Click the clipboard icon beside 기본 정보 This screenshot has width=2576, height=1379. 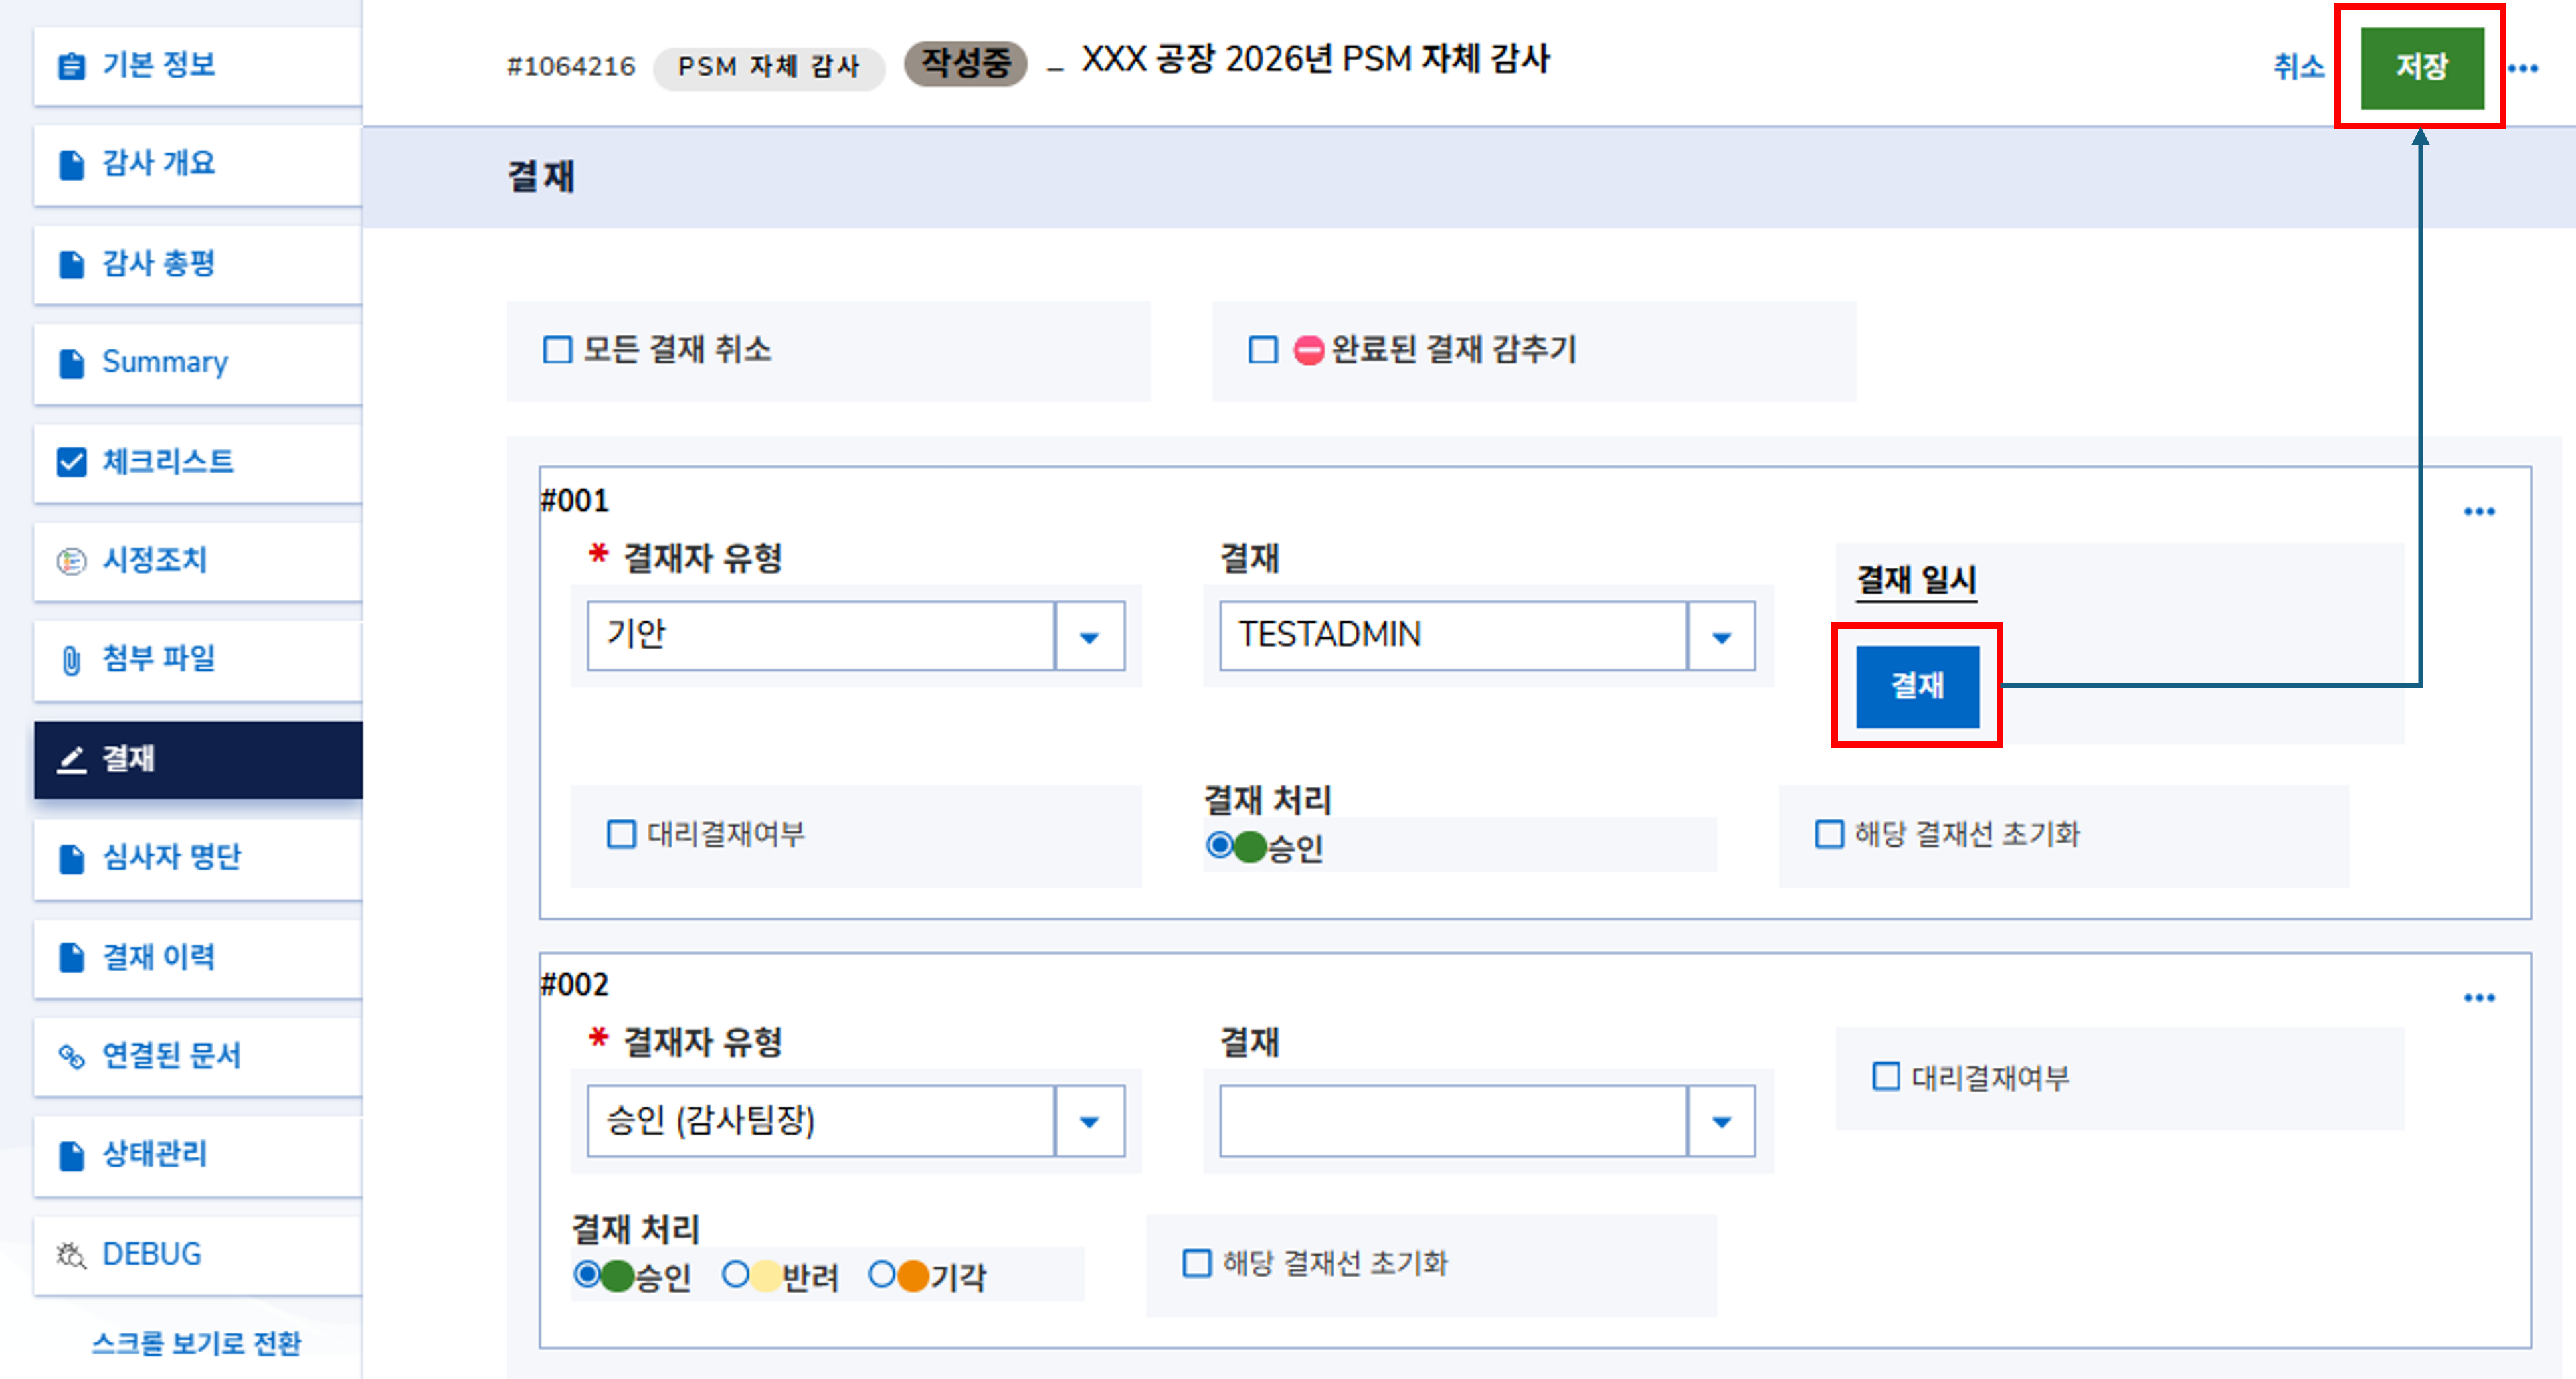71,66
